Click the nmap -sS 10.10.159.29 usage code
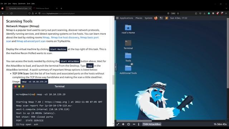Viewport: 229px width, 129px height. 34,82
